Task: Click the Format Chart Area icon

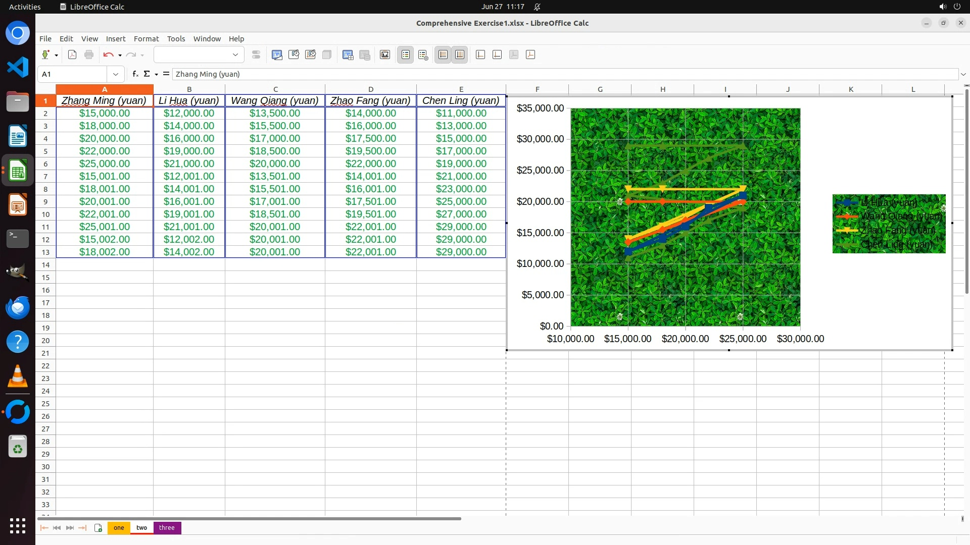Action: pos(294,54)
